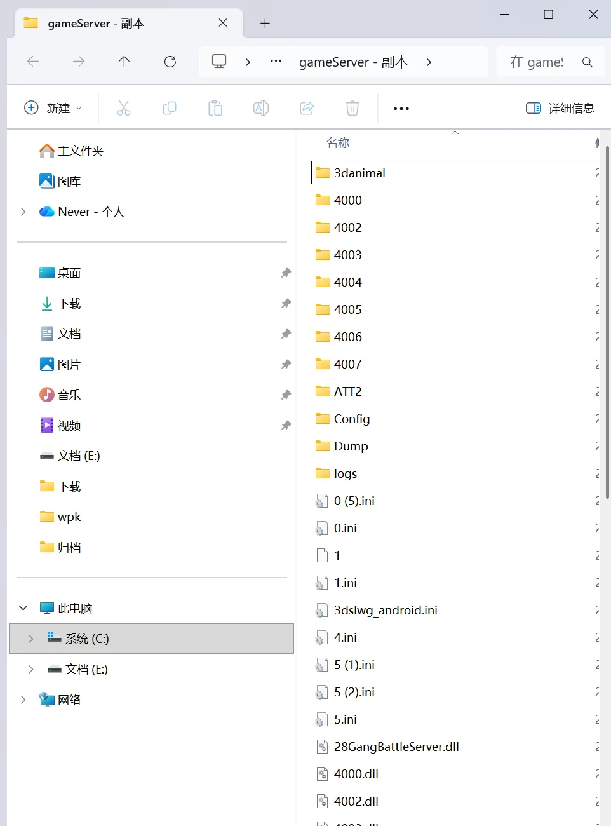Toggle the 详细信息 details pane

coord(560,108)
